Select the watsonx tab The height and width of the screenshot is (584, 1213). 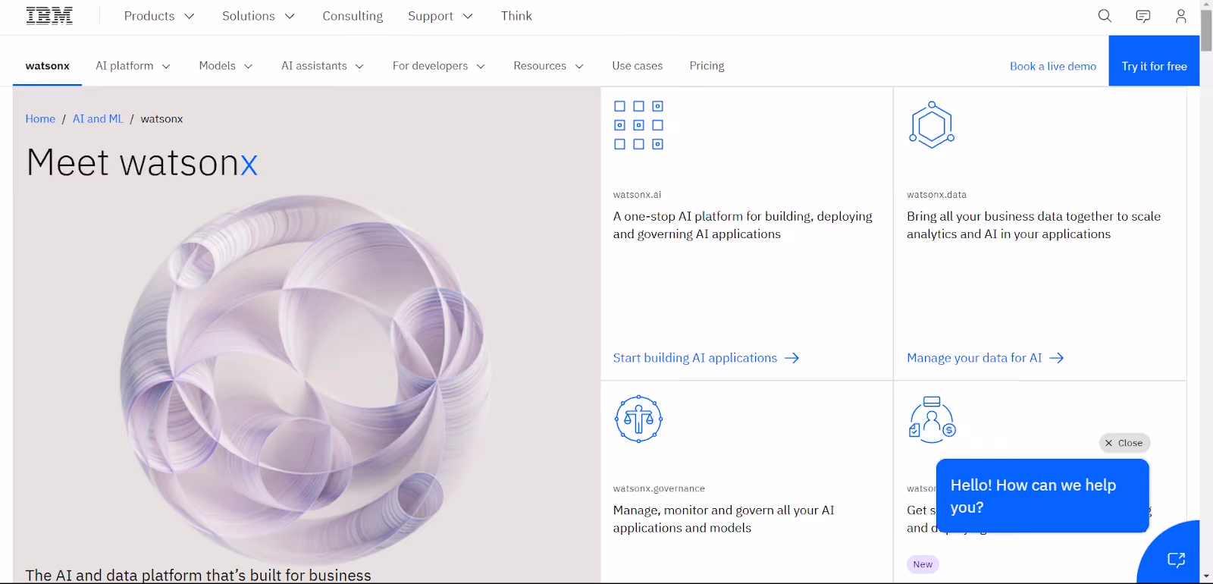[x=48, y=66]
